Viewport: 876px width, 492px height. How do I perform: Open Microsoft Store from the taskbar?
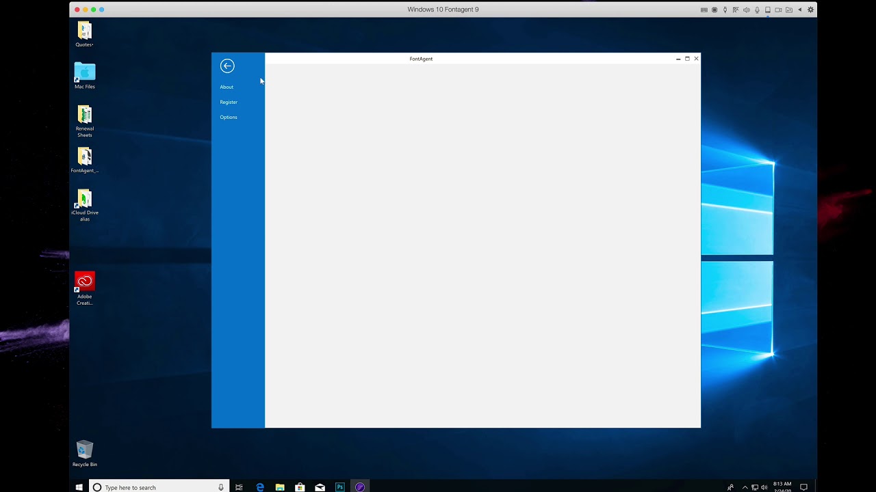pyautogui.click(x=300, y=487)
